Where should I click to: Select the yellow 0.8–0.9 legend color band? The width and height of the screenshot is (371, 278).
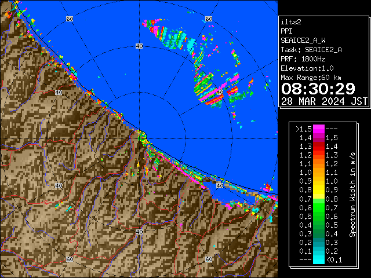318,190
